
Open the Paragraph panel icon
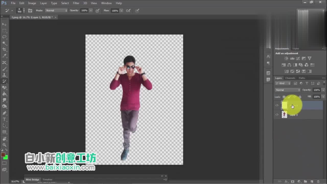pyautogui.click(x=268, y=63)
